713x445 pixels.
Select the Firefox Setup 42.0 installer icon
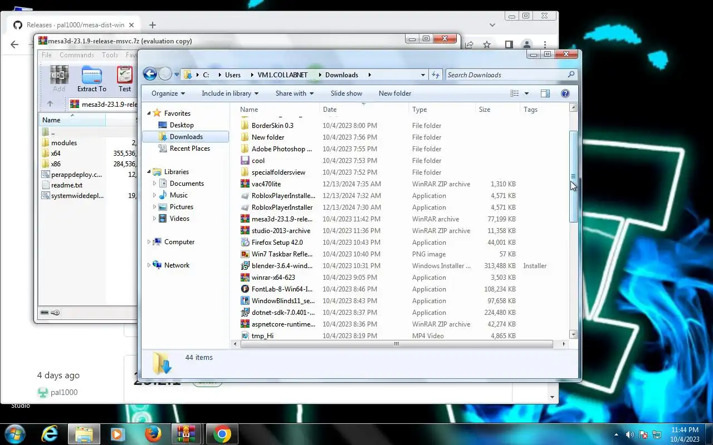tap(245, 243)
